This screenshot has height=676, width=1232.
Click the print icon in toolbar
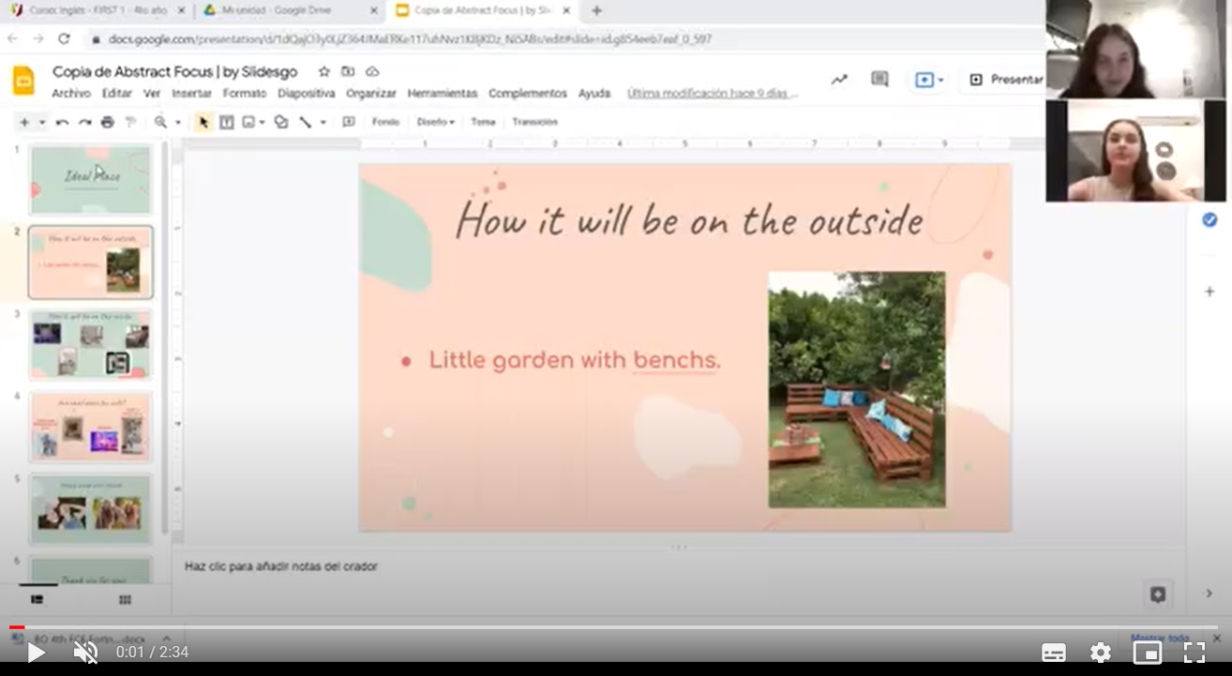(x=107, y=122)
